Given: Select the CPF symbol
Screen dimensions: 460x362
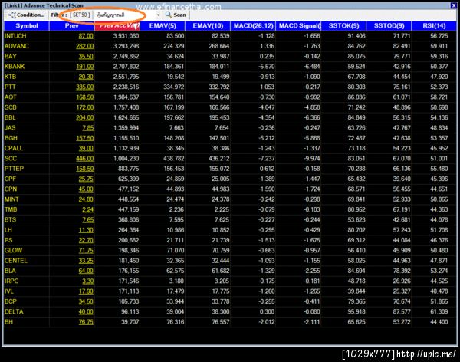Looking at the screenshot, I should (x=10, y=179).
